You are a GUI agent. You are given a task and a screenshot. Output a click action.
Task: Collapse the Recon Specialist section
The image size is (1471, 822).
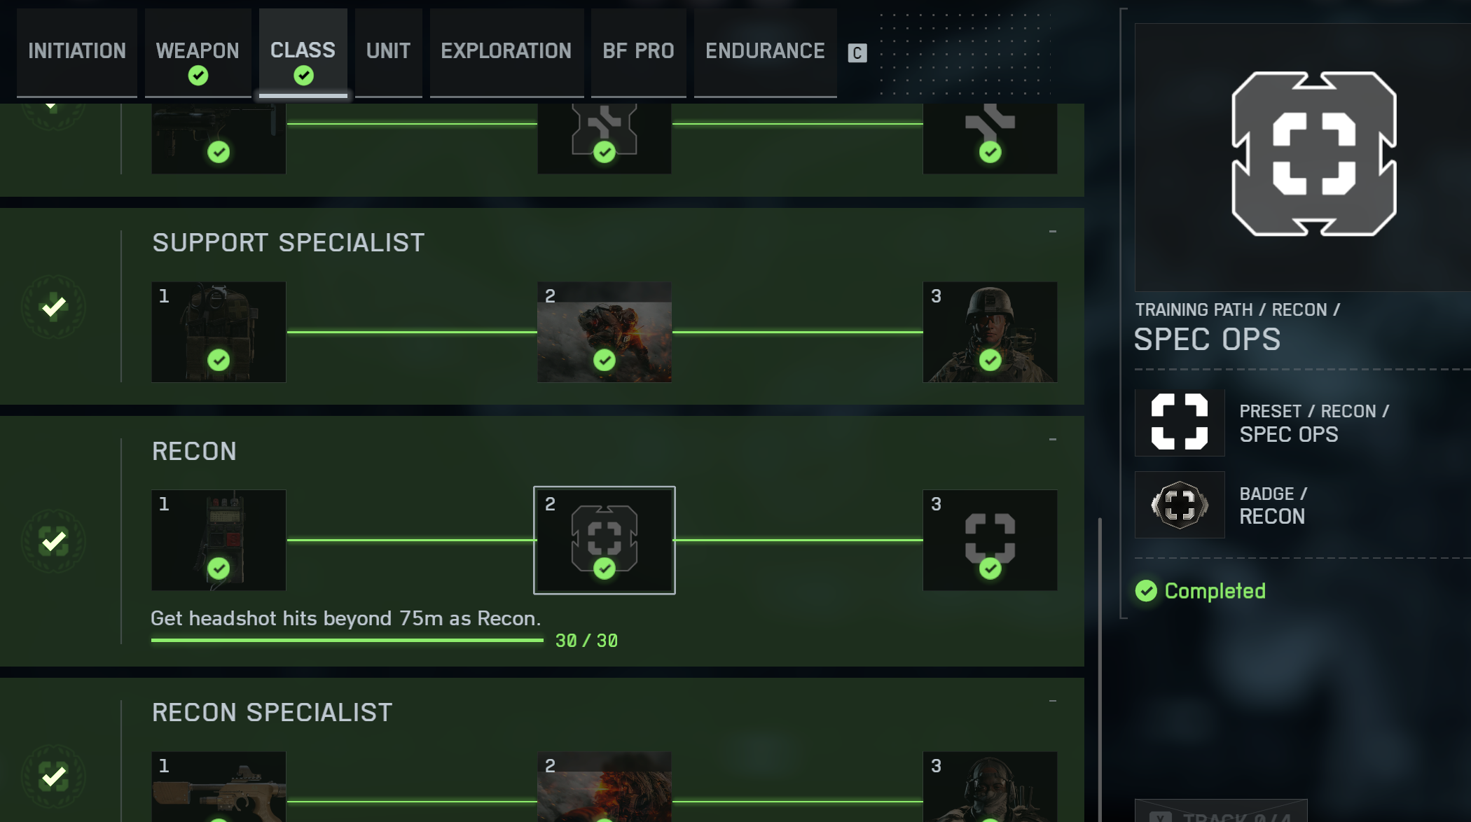point(1052,701)
